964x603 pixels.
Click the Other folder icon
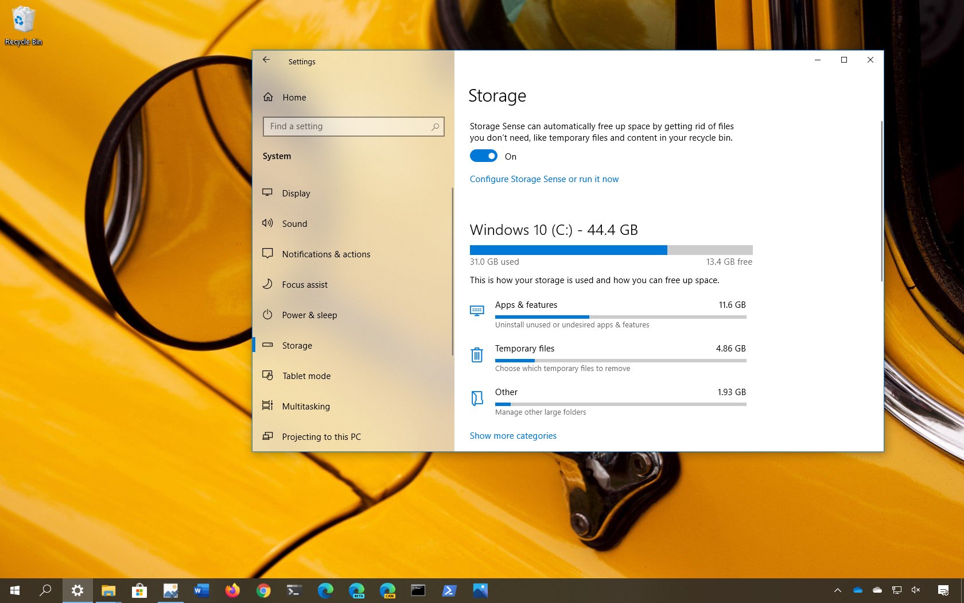click(477, 398)
